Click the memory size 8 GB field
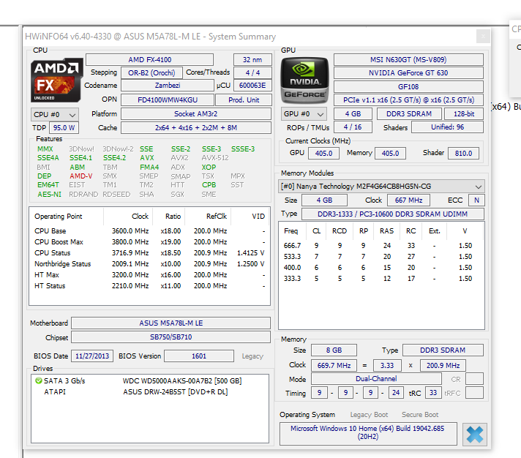The height and width of the screenshot is (458, 521). [x=334, y=350]
